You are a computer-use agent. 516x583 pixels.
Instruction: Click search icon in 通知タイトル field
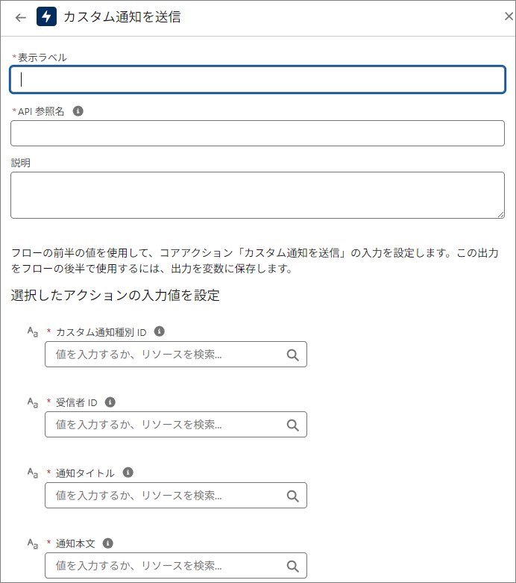[x=292, y=495]
